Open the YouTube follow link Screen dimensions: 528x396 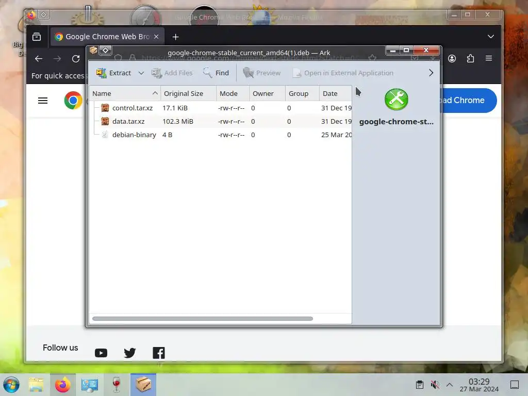pos(101,353)
